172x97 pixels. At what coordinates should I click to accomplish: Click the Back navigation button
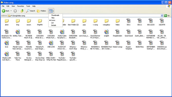pyautogui.click(x=6, y=11)
